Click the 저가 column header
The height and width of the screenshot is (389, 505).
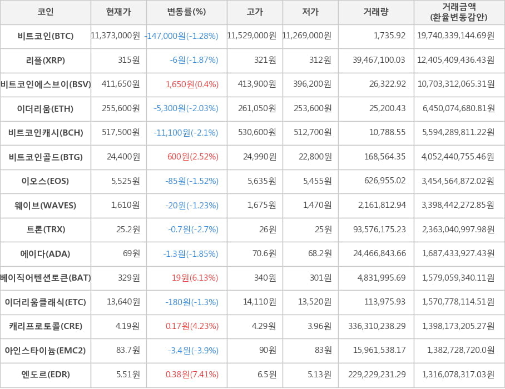[x=310, y=12]
